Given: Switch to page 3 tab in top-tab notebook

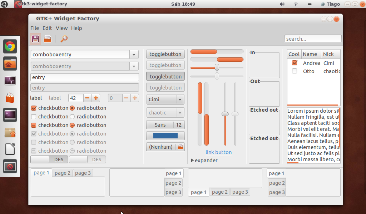Looking at the screenshot, I should click(x=83, y=173).
